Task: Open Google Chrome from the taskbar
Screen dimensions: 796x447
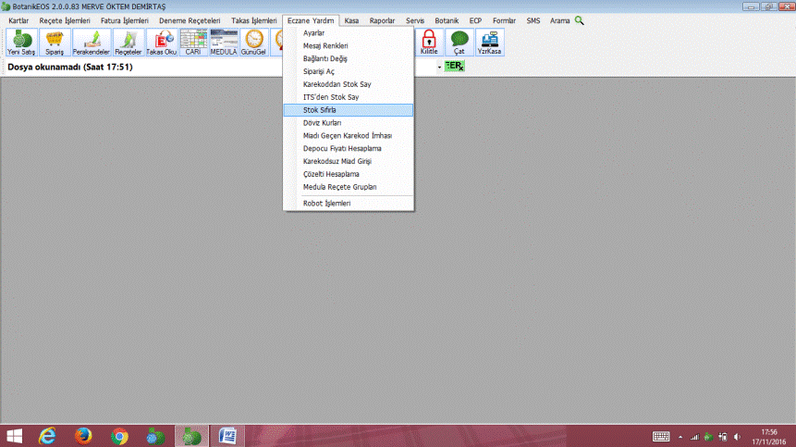Action: [118, 435]
